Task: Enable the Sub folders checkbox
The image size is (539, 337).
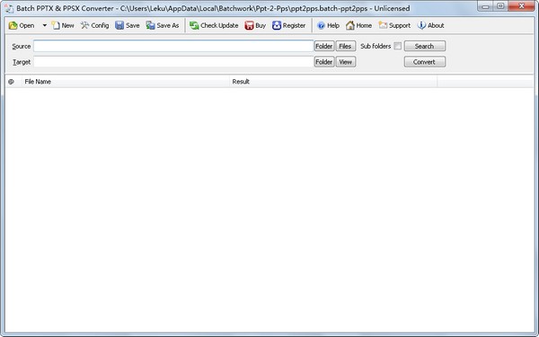Action: [x=397, y=46]
